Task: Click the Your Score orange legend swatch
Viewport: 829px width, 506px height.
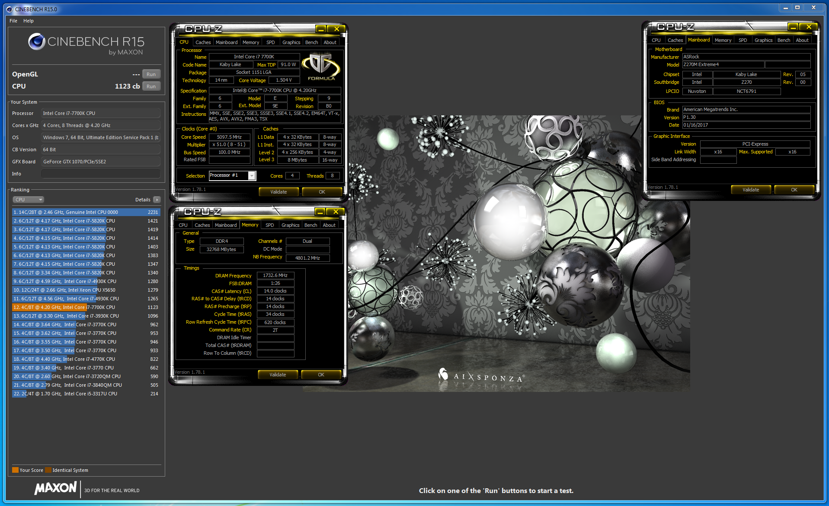Action: tap(15, 470)
